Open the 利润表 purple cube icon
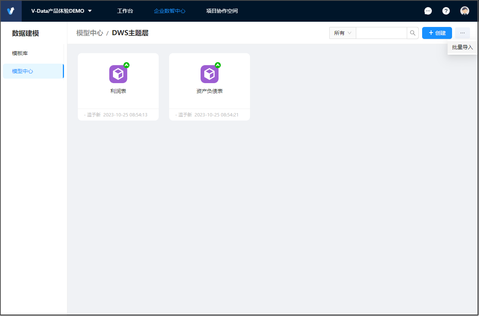 tap(118, 74)
